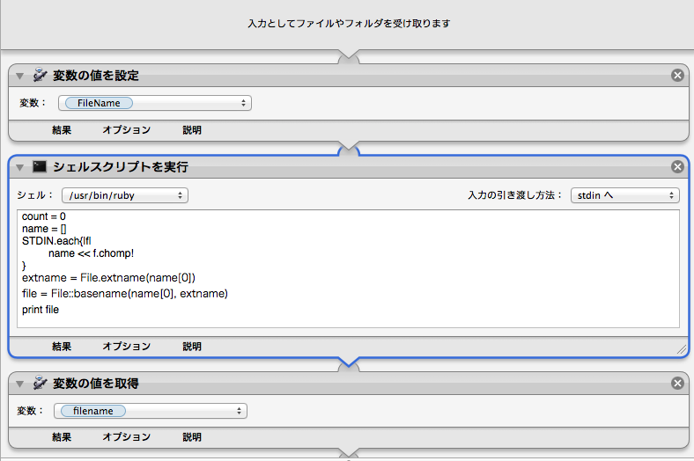
Task: Click the 入力の引き渡し方法 label
Action: pos(514,195)
